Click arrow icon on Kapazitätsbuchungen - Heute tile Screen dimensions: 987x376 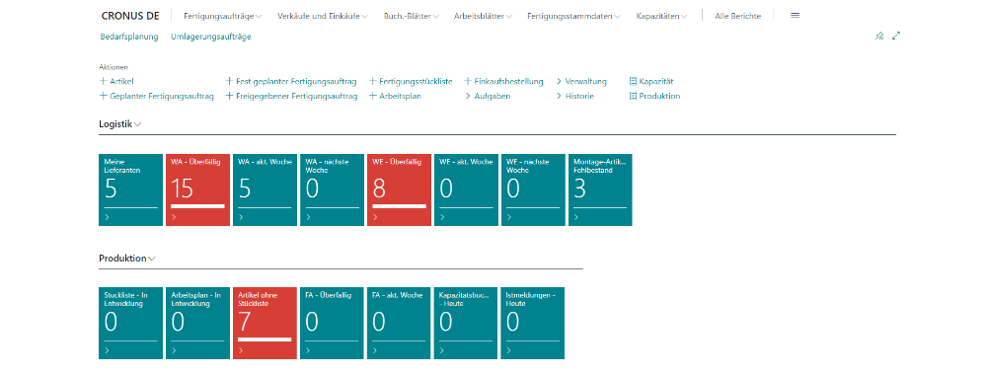[x=442, y=350]
